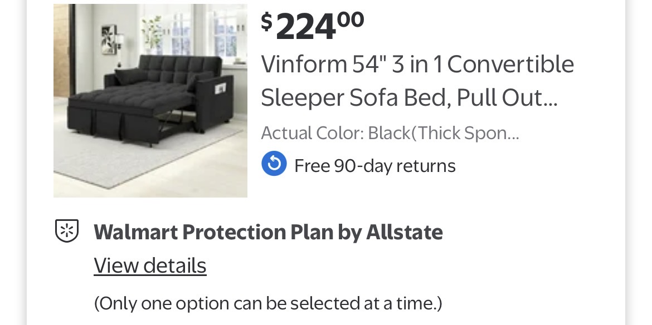Click the Actual Color: Black text
Screen dimensions: 652x325
390,134
